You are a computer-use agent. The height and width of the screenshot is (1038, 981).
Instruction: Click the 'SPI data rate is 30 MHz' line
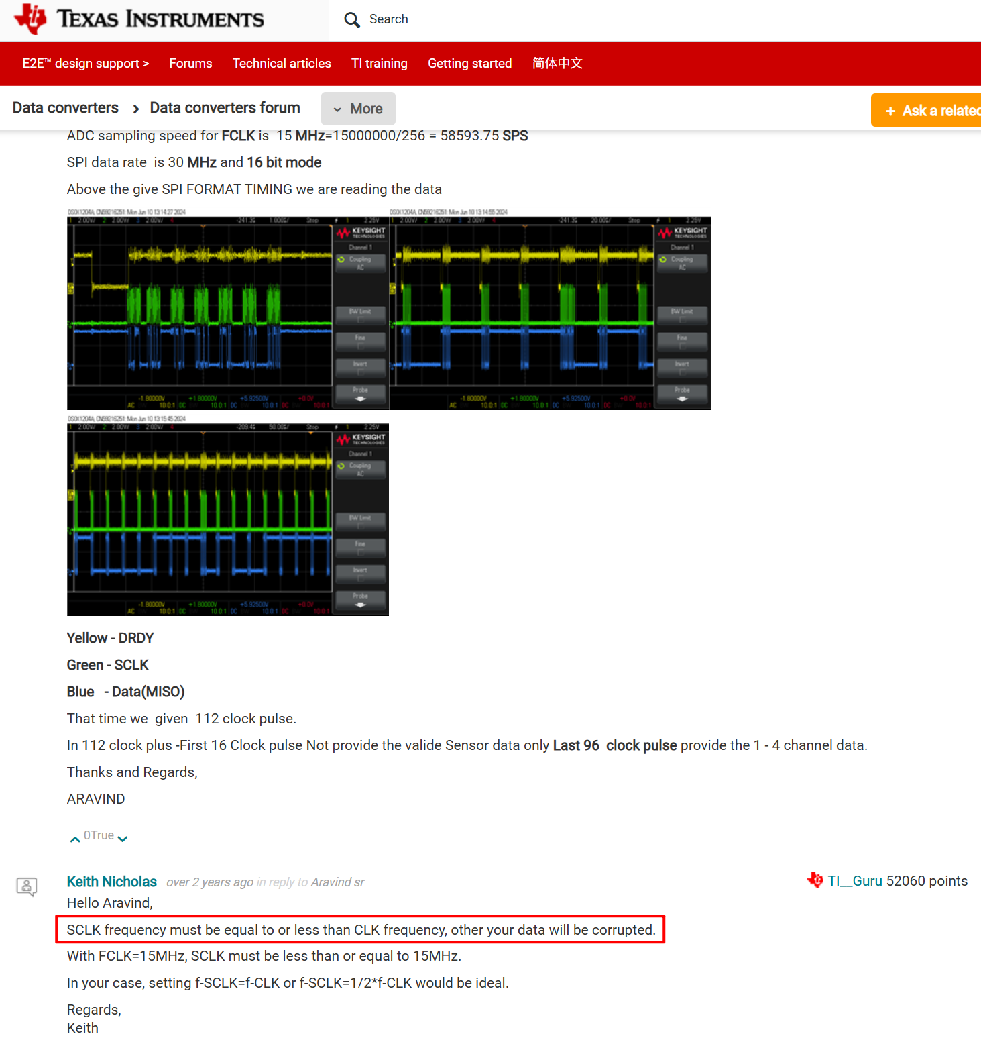194,162
